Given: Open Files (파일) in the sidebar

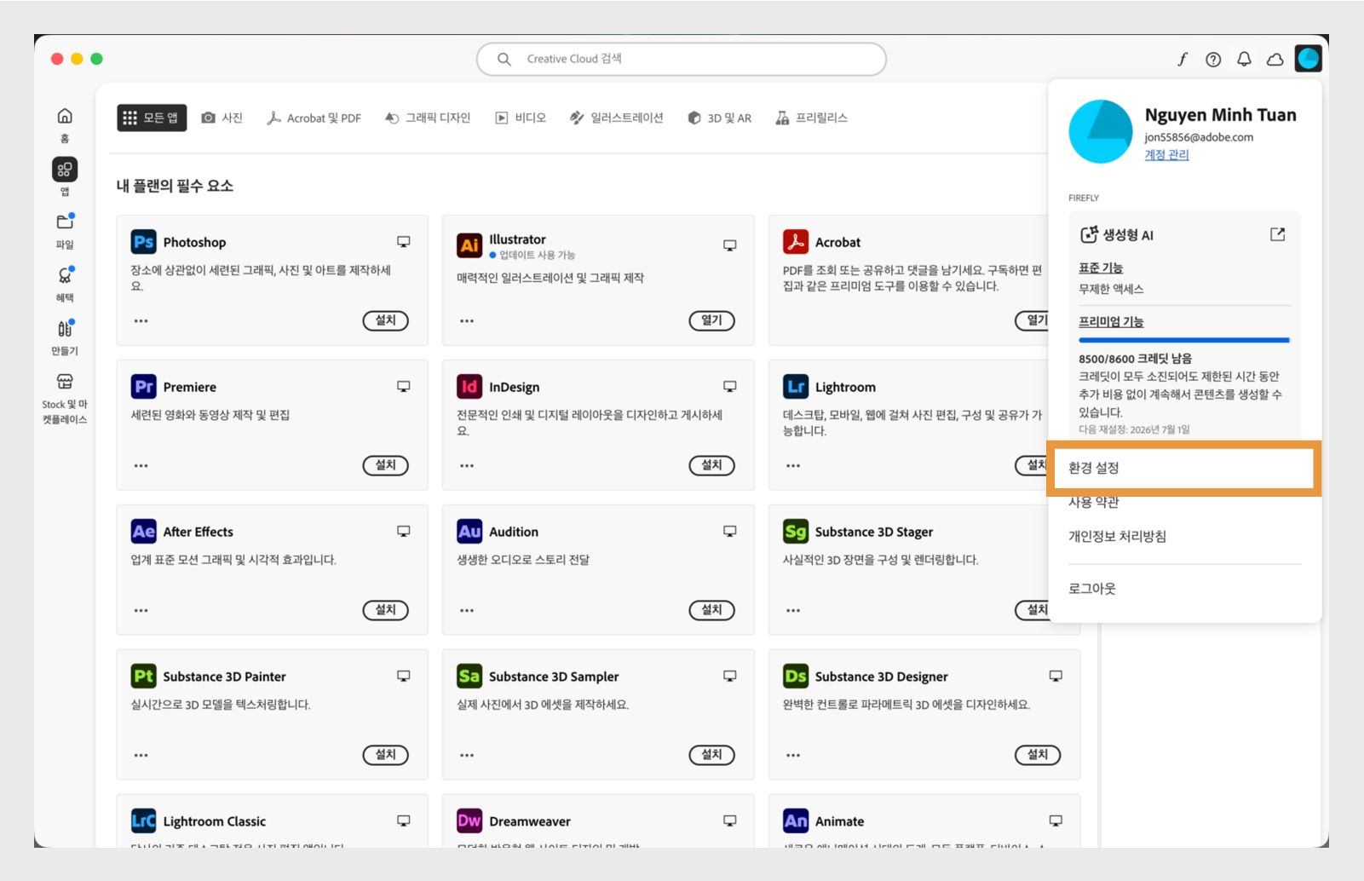Looking at the screenshot, I should 65,231.
